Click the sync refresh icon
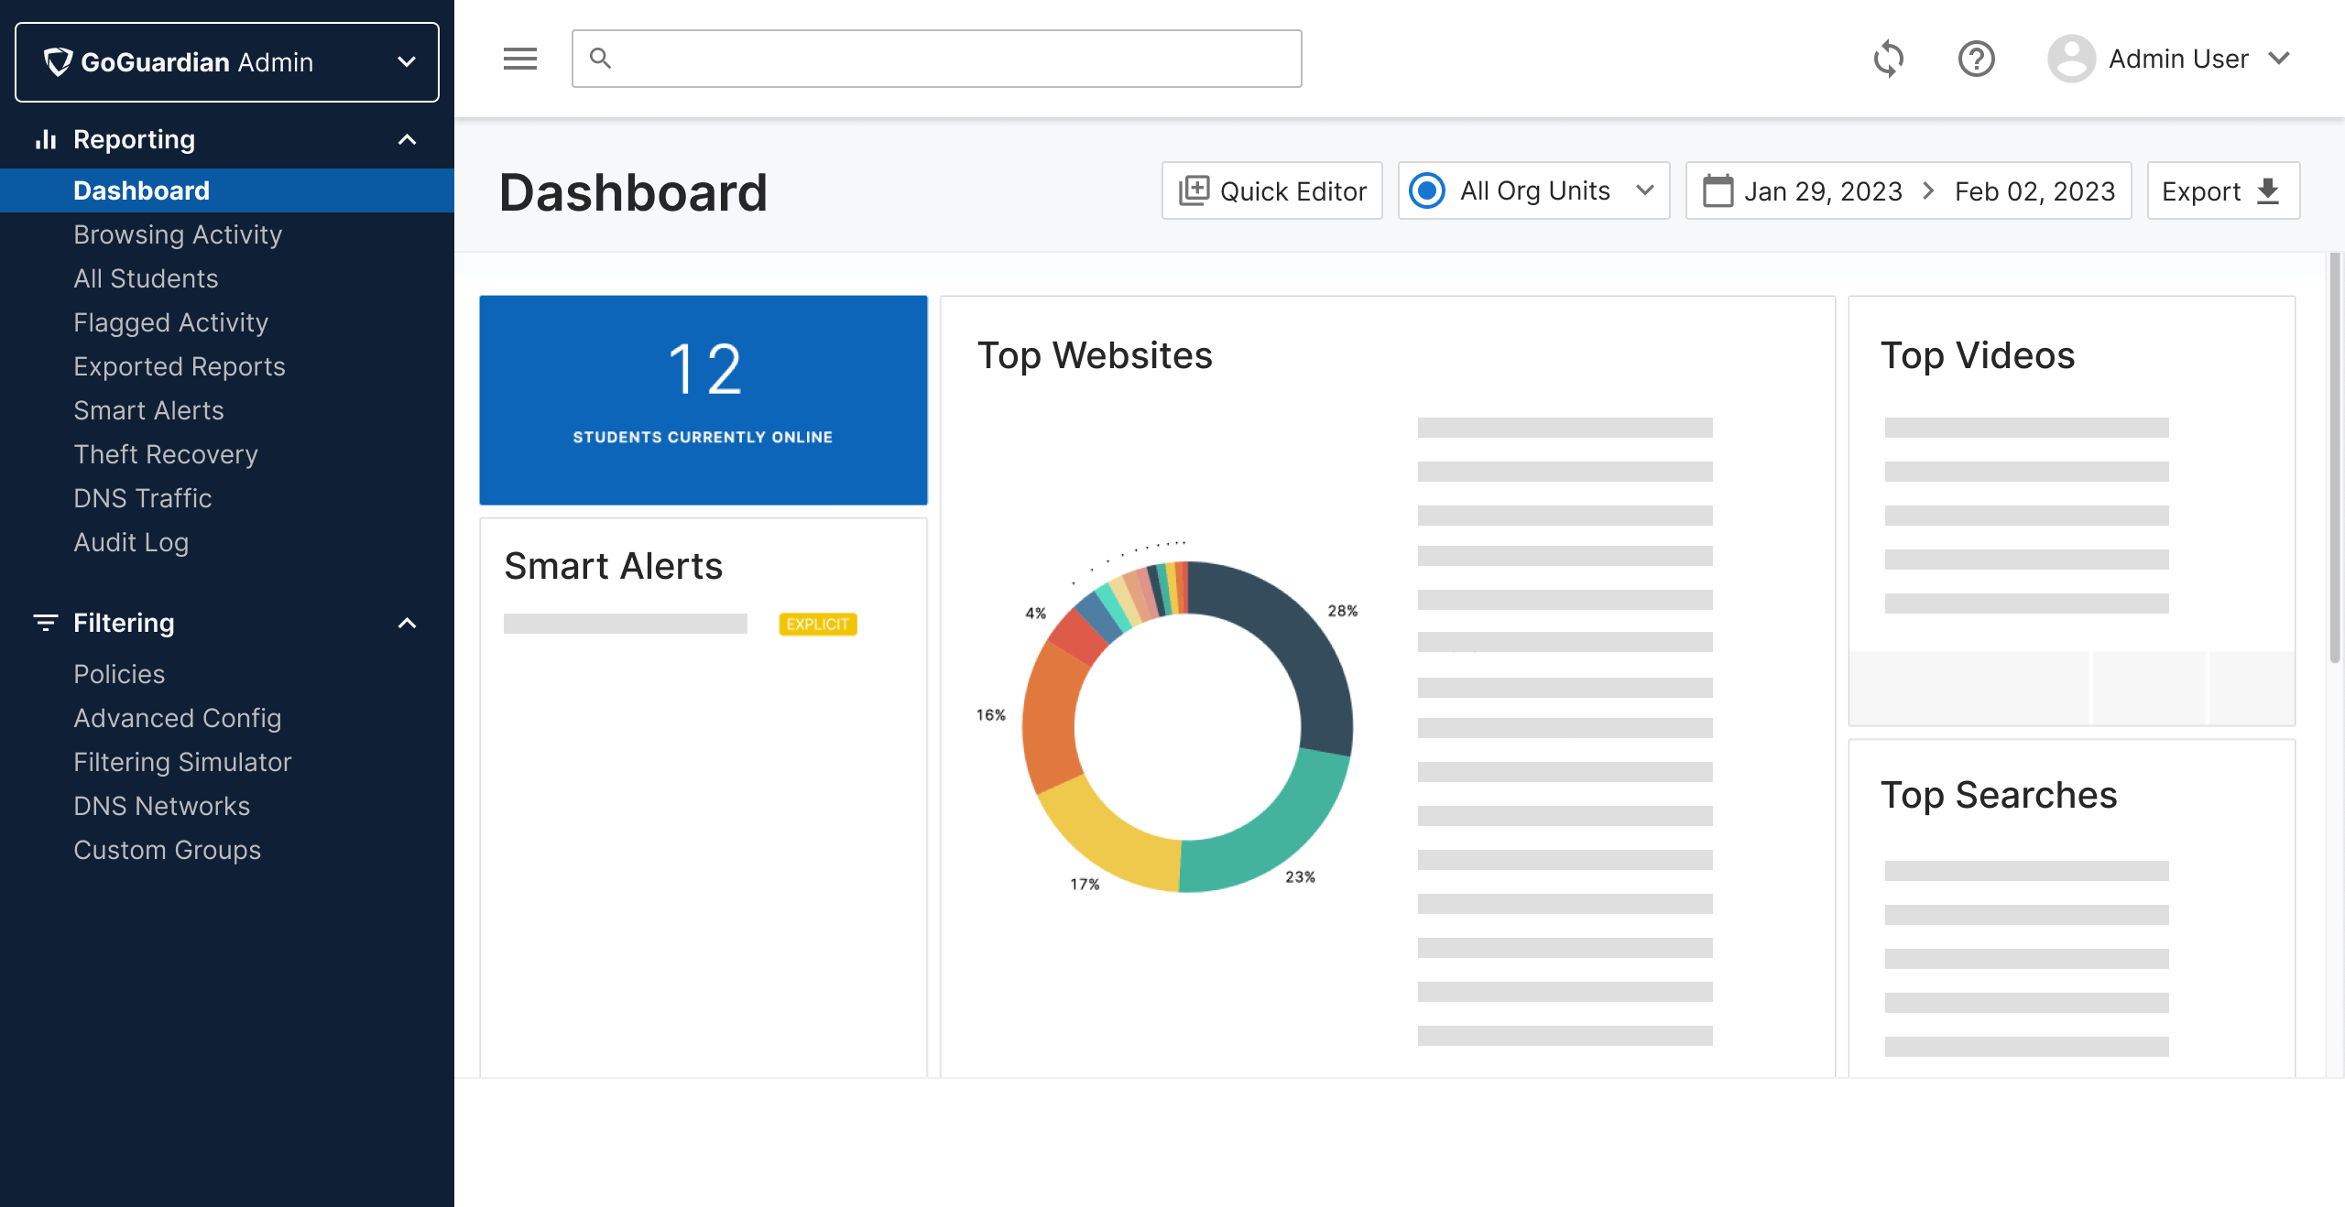This screenshot has height=1207, width=2345. point(1888,59)
